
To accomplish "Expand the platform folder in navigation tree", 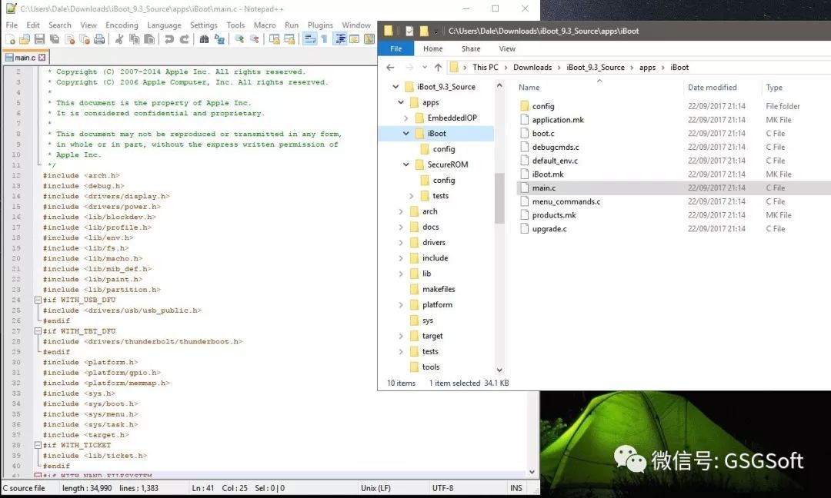I will pyautogui.click(x=401, y=305).
